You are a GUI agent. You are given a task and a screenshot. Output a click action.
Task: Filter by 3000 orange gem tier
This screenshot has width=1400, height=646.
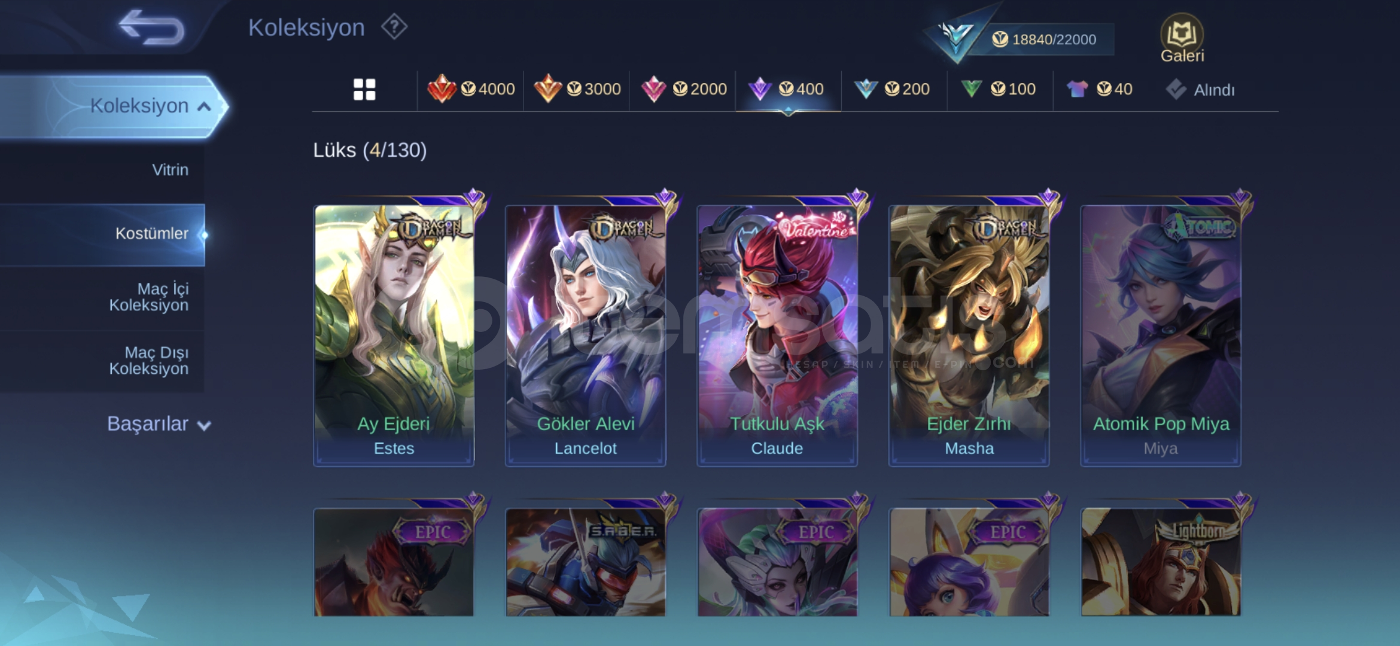click(x=577, y=89)
